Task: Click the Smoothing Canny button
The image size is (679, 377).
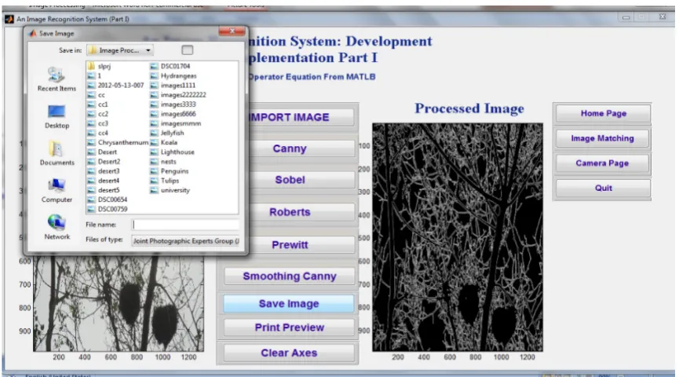Action: (x=290, y=276)
